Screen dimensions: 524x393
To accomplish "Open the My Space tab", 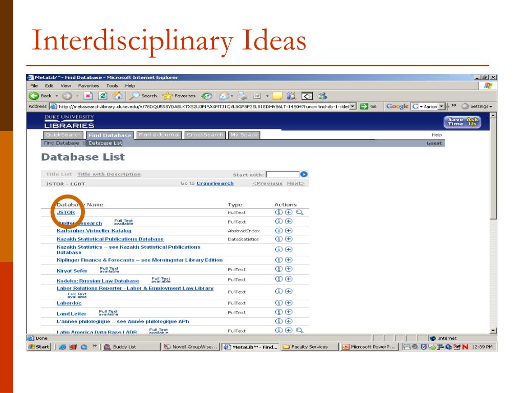I will (244, 135).
